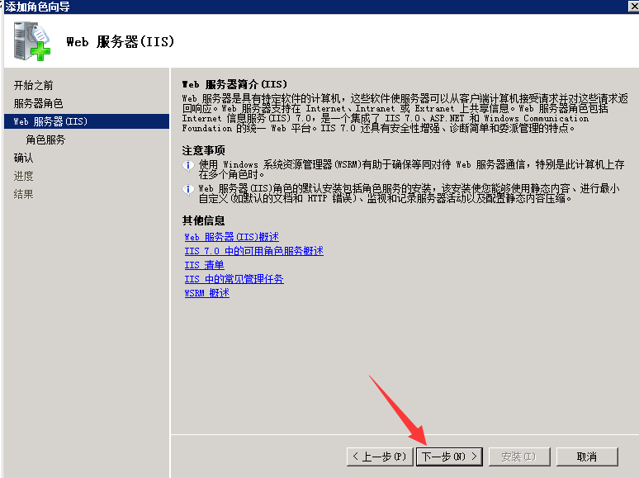Select highlighted Web 服务器(IIS) step
This screenshot has height=478, width=639.
click(x=87, y=121)
